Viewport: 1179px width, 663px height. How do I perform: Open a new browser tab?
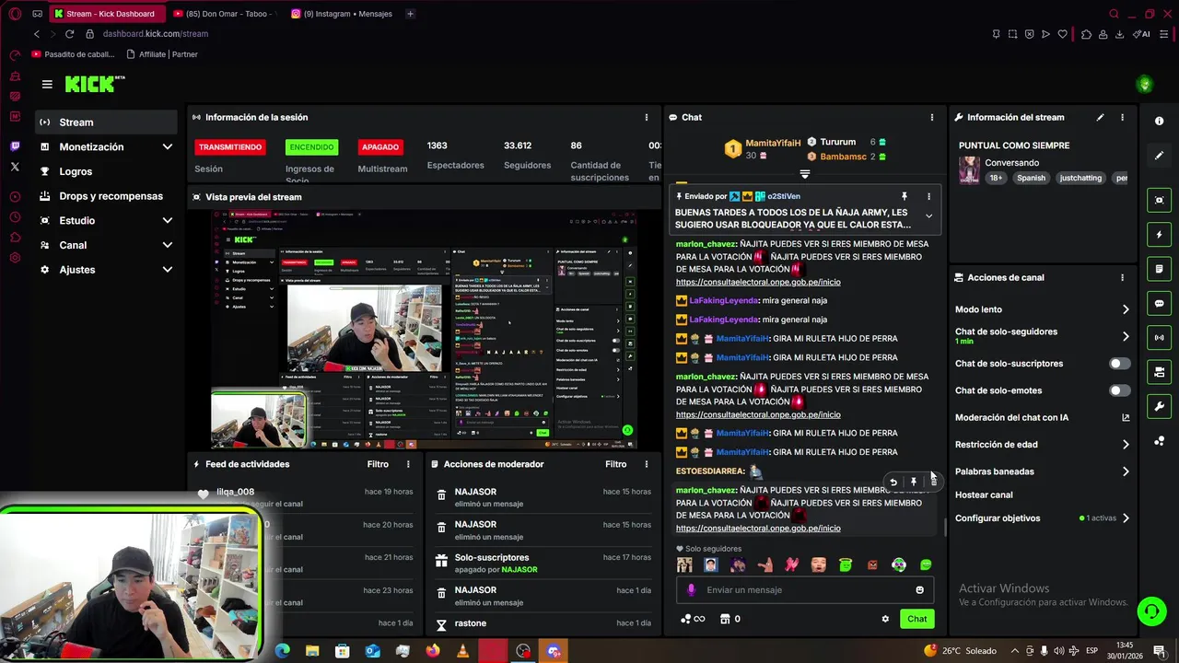(410, 14)
